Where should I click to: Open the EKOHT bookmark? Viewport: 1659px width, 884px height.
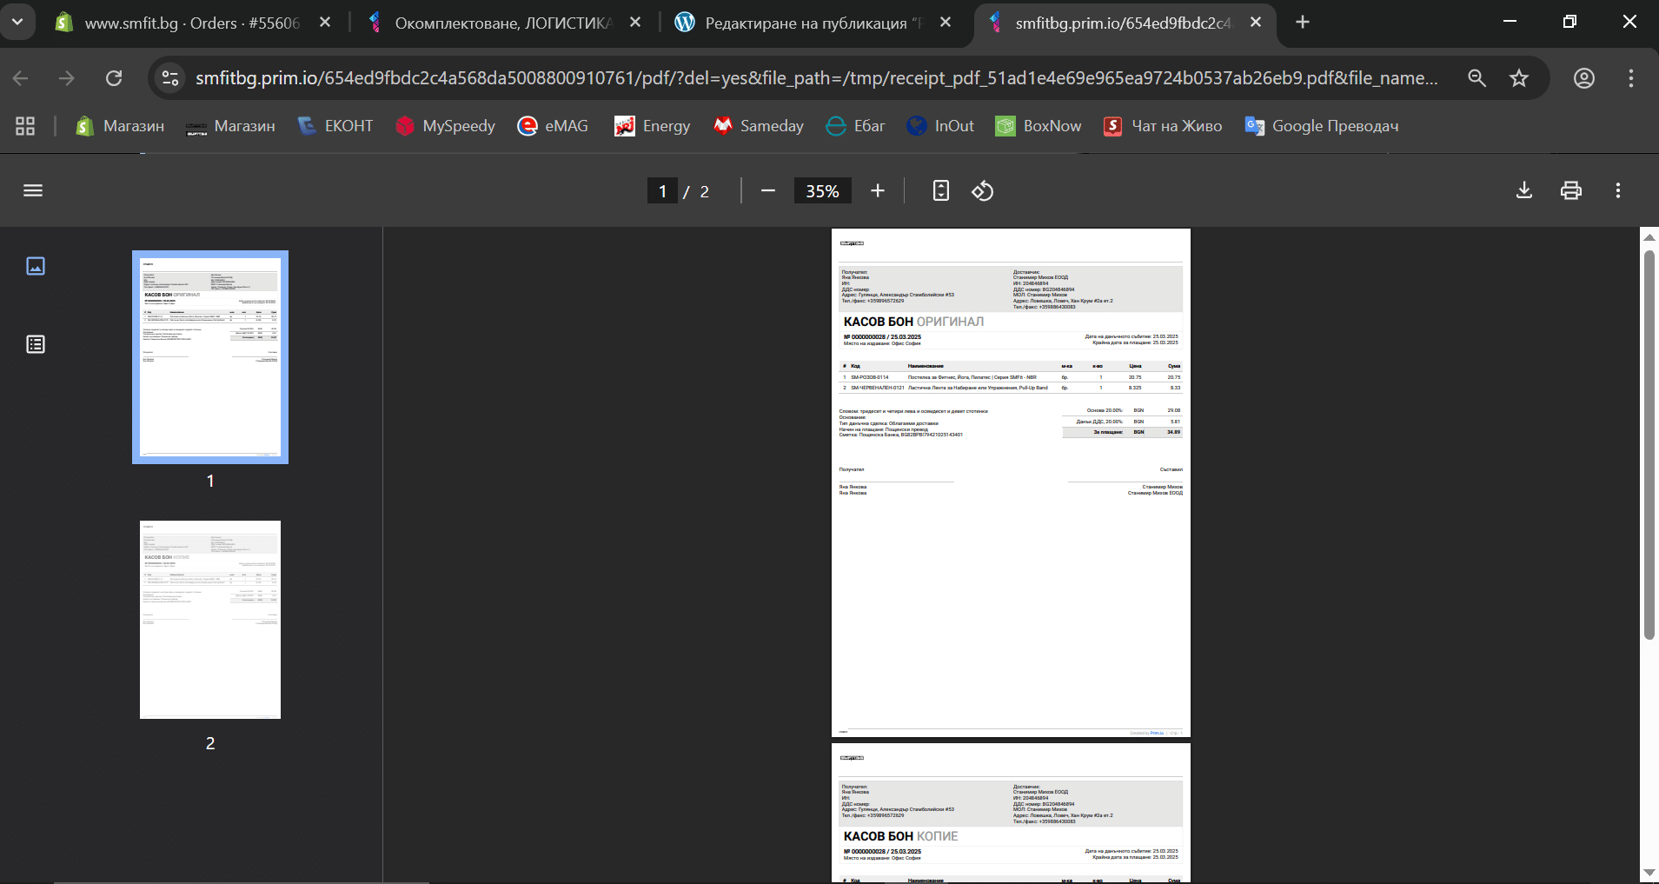point(335,126)
